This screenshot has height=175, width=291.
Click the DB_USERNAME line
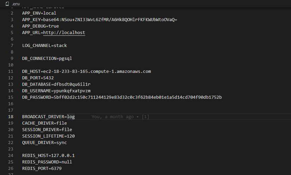56,90
